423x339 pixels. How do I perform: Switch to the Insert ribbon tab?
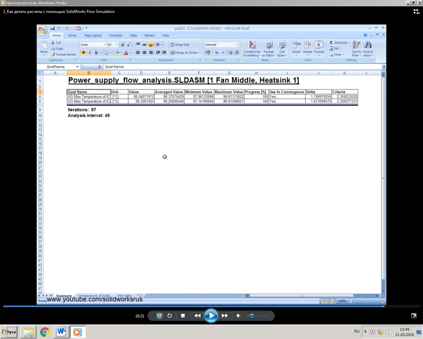point(72,35)
